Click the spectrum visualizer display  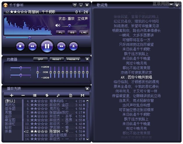28,26
